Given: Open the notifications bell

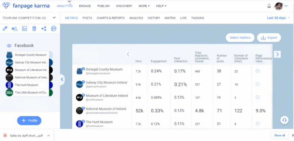Looking at the screenshot, I should pos(269,6).
